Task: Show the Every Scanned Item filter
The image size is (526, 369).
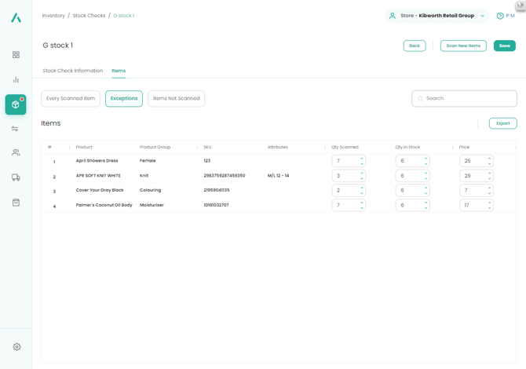Action: coord(71,98)
